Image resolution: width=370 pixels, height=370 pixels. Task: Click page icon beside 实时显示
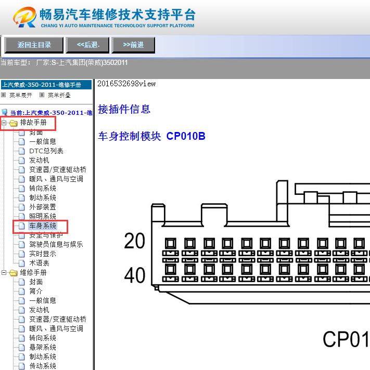coord(21,254)
